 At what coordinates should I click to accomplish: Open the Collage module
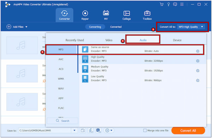point(126,15)
